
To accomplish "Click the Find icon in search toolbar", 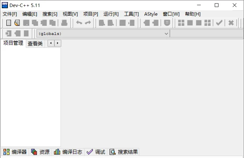I will pyautogui.click(x=102, y=23).
